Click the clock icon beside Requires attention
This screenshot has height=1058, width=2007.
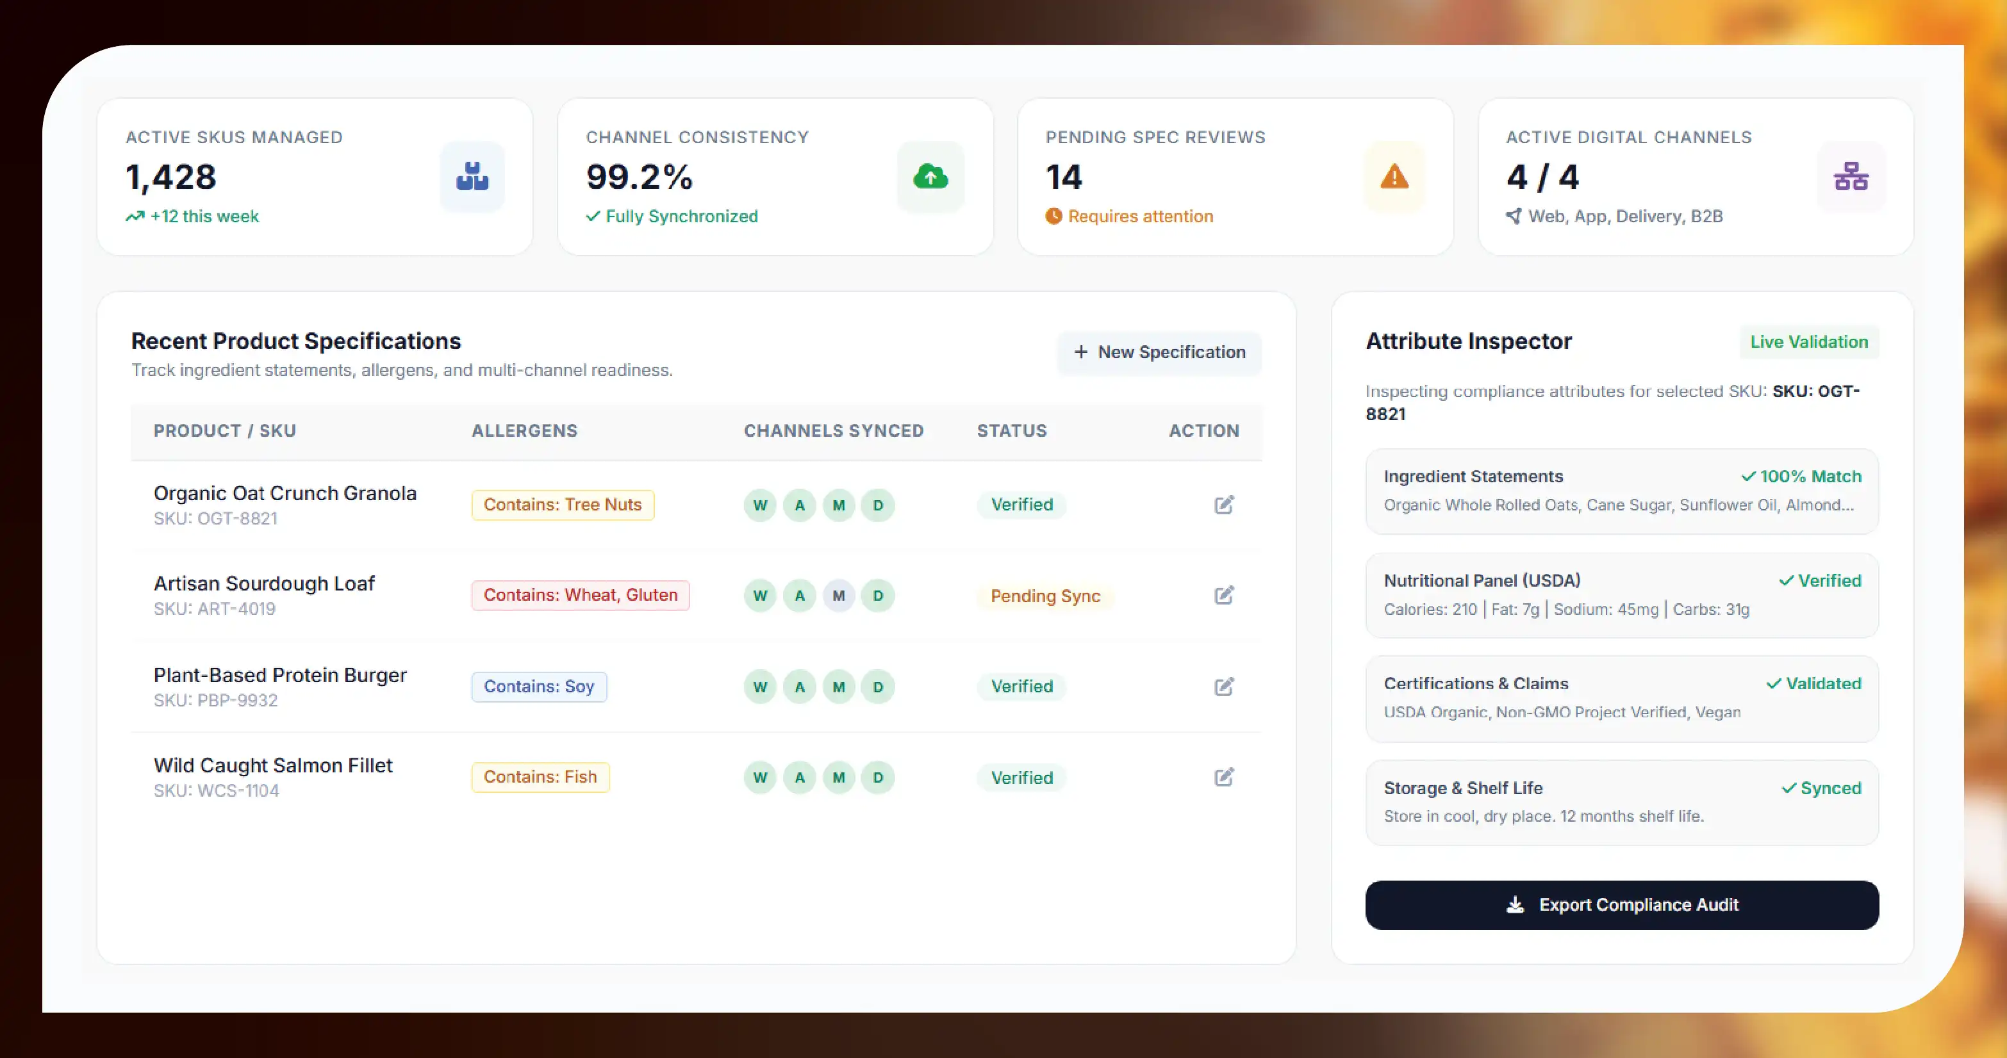(x=1053, y=216)
